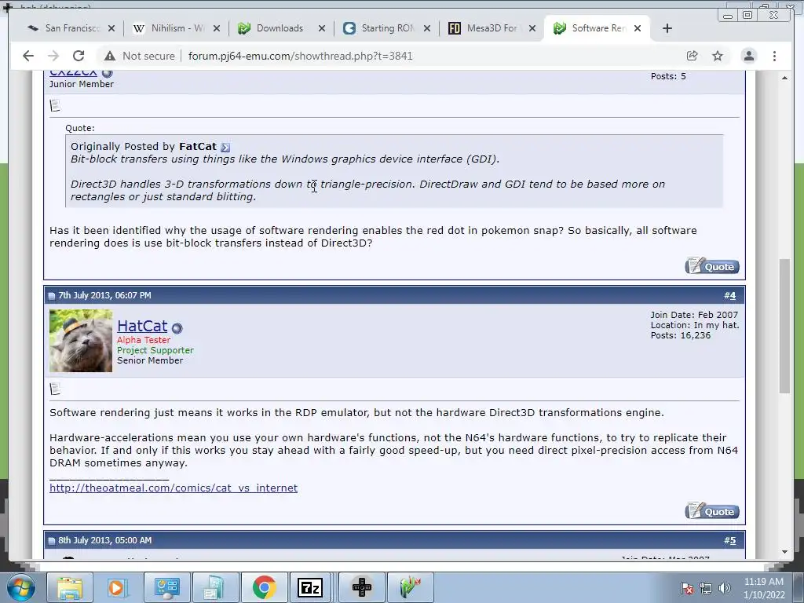Click the taskbar clock showing 11:19 AM
The image size is (804, 603).
(763, 588)
